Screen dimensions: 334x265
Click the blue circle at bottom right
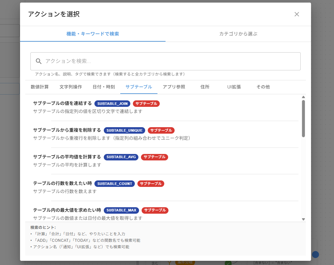pos(315,254)
